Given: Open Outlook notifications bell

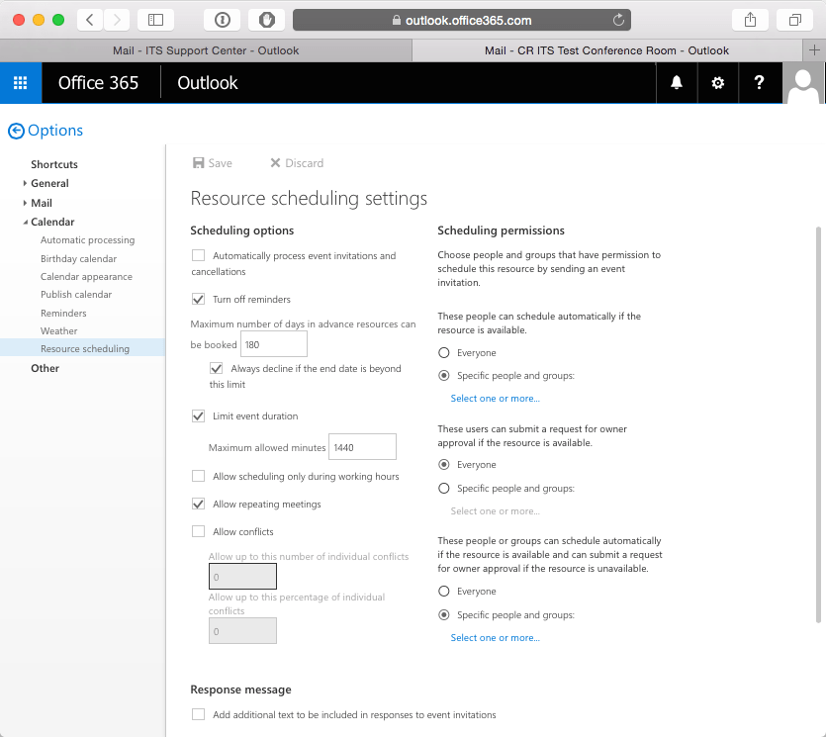Looking at the screenshot, I should click(677, 83).
